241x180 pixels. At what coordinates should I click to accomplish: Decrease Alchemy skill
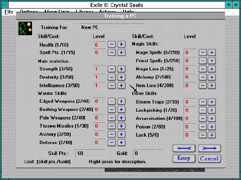click(x=202, y=77)
